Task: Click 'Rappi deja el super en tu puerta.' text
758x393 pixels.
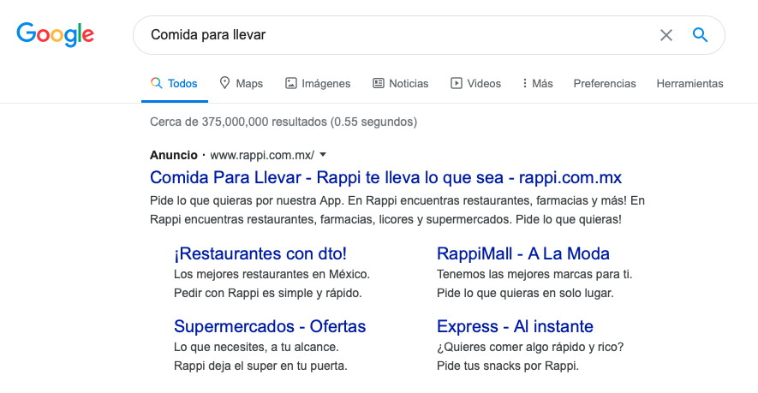Action: (x=260, y=366)
